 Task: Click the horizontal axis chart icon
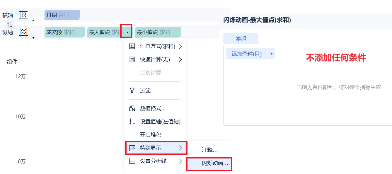pos(23,15)
